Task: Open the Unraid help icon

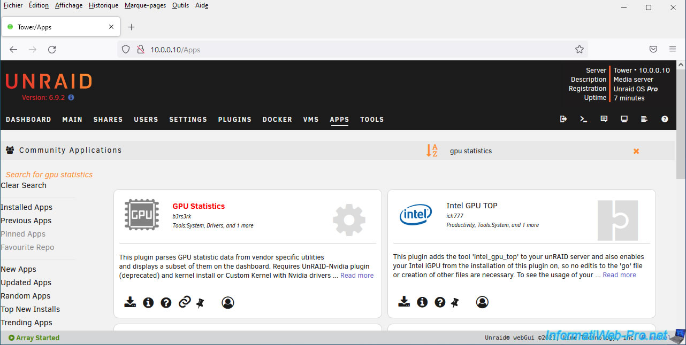Action: (x=665, y=119)
